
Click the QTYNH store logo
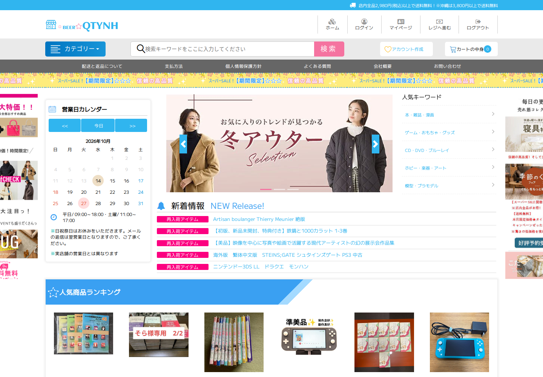click(x=82, y=26)
